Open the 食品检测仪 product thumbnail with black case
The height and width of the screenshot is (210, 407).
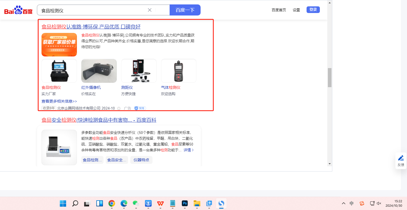59,71
